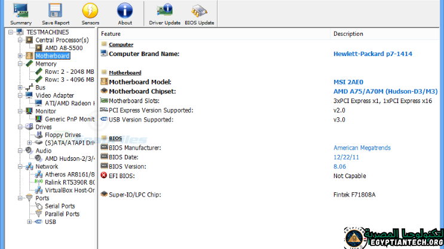Click the Hewlett-Packard p7-1414 brand link

click(372, 54)
